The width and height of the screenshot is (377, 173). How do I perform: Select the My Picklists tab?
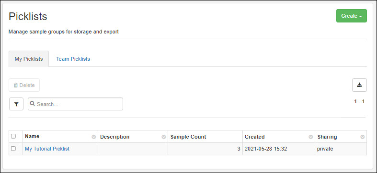coord(29,59)
